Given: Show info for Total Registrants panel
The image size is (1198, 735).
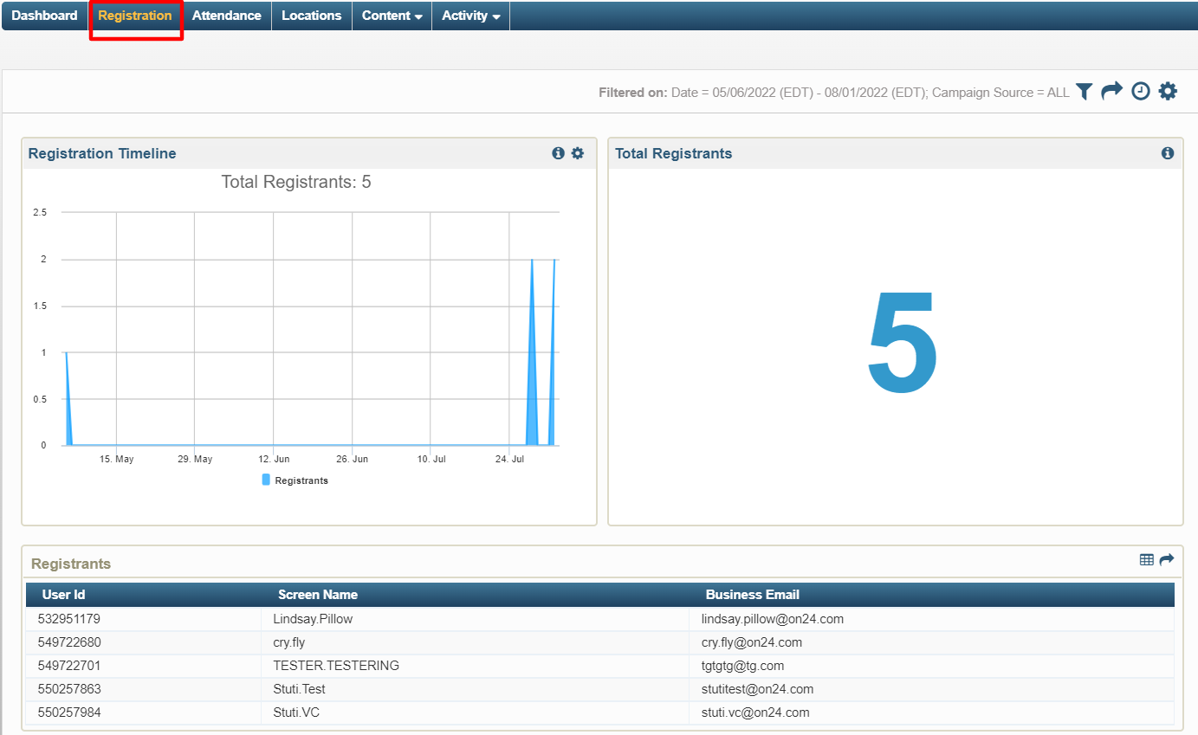Looking at the screenshot, I should pyautogui.click(x=1168, y=153).
